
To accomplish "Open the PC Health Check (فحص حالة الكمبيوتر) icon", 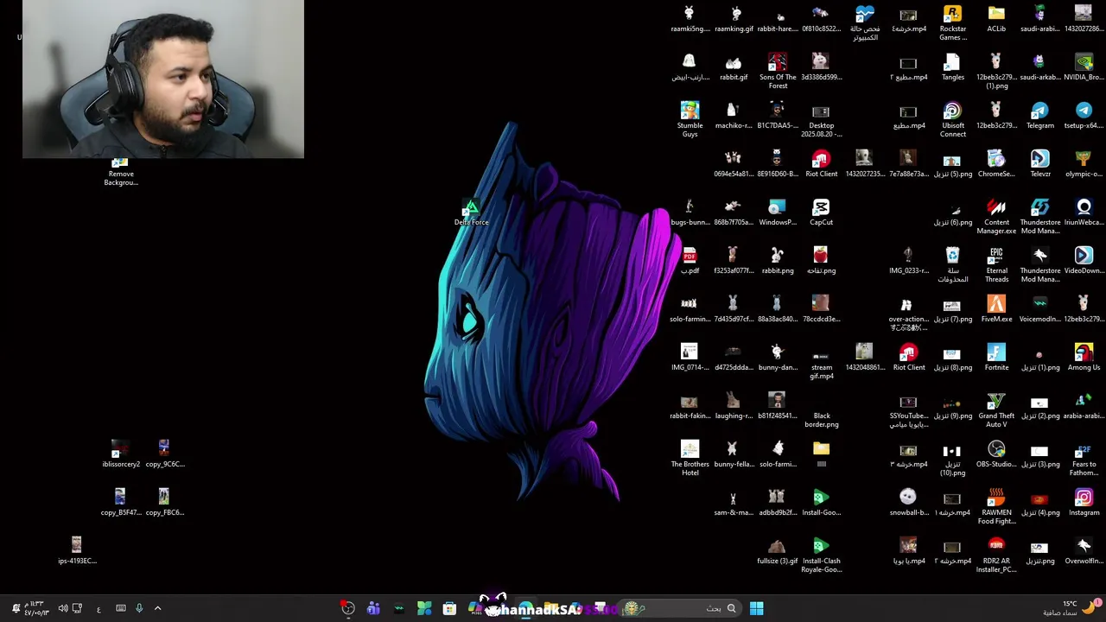I will coord(865,22).
